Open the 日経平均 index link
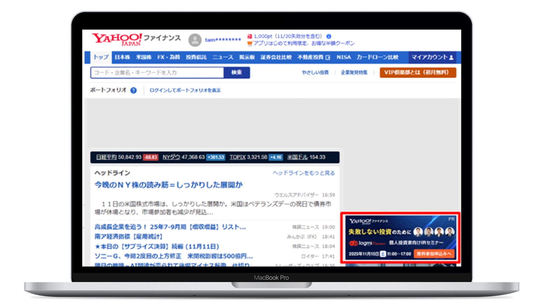This screenshot has width=544, height=306. pos(106,157)
